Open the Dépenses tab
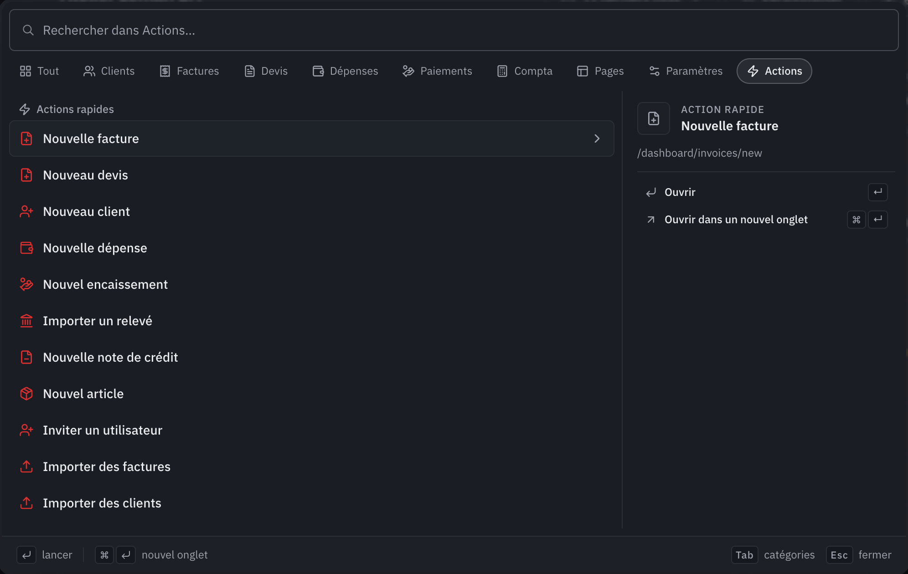908x574 pixels. pos(345,71)
